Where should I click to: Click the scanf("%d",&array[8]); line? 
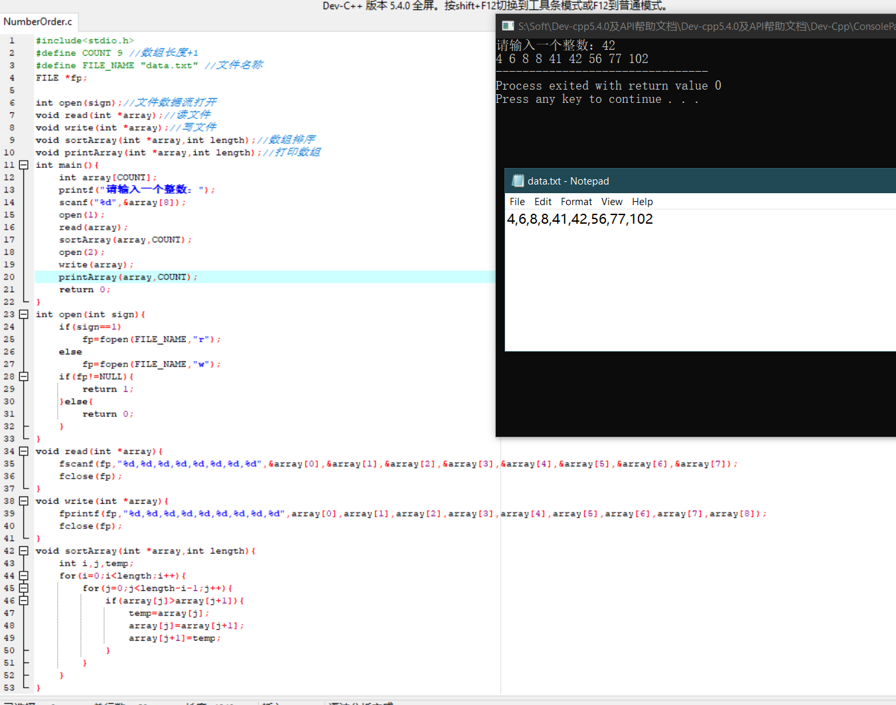pos(122,202)
